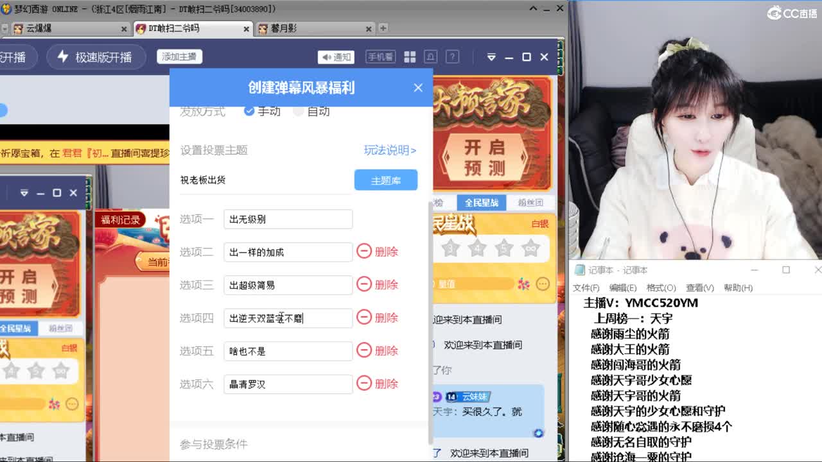The width and height of the screenshot is (822, 462).
Task: Click the 白银 rank label
Action: coord(539,224)
